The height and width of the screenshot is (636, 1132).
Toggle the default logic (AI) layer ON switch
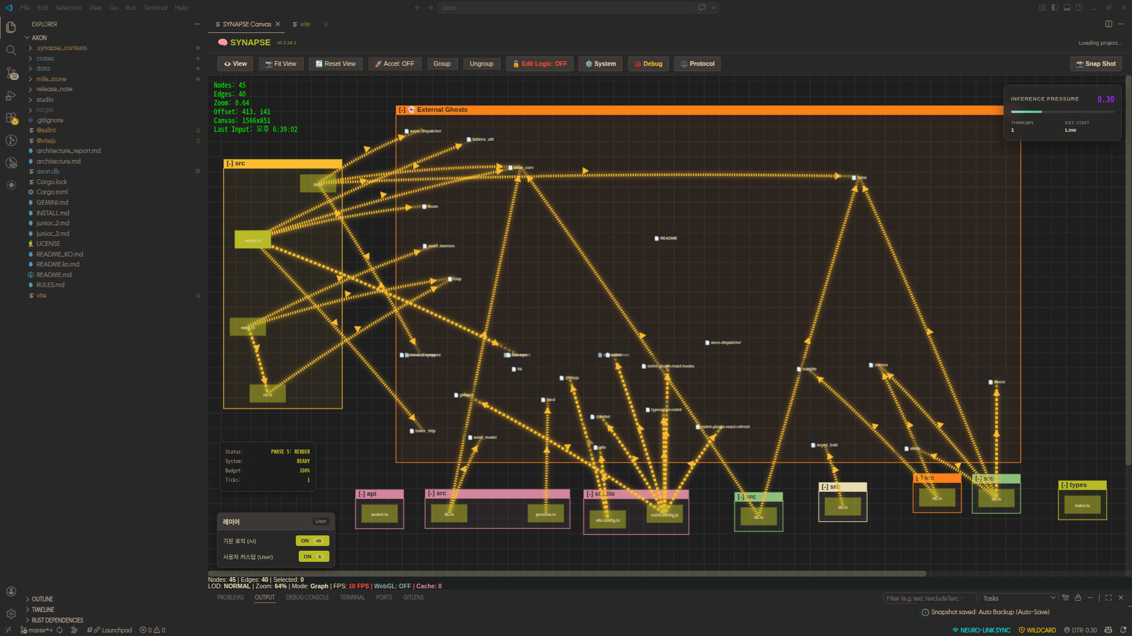312,541
